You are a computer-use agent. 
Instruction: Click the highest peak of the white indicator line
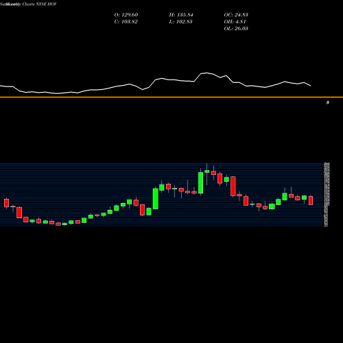(x=207, y=73)
